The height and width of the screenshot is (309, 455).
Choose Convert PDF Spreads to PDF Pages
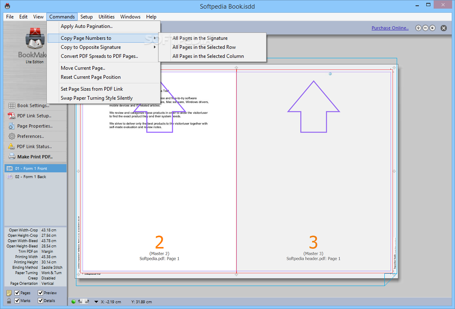pos(103,56)
